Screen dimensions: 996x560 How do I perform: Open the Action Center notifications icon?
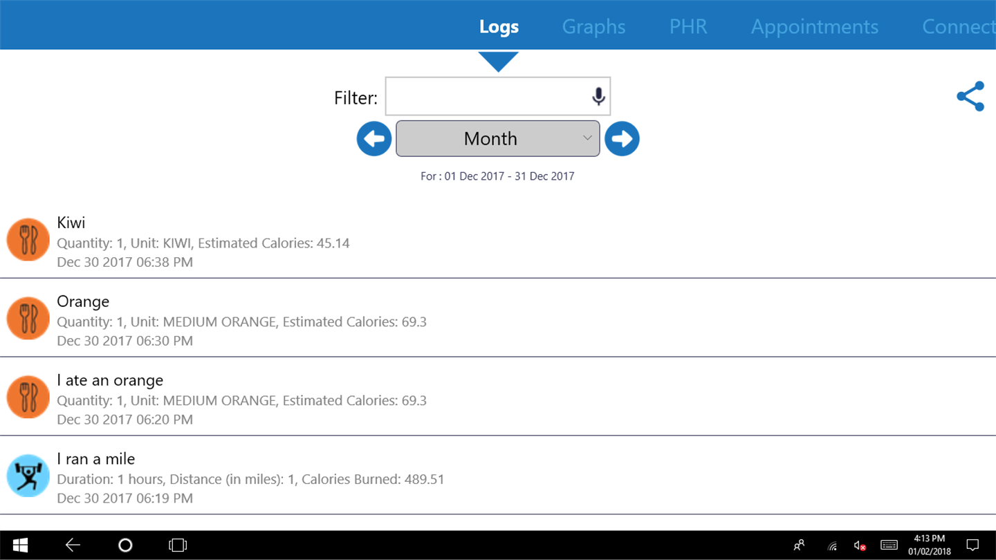click(972, 545)
